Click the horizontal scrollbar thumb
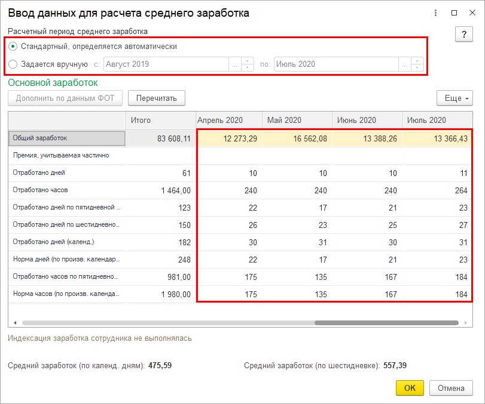485x404 pixels. click(x=386, y=323)
